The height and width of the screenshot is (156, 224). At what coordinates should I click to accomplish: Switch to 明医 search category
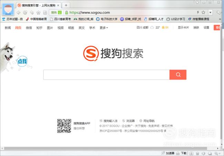[x=71, y=28]
